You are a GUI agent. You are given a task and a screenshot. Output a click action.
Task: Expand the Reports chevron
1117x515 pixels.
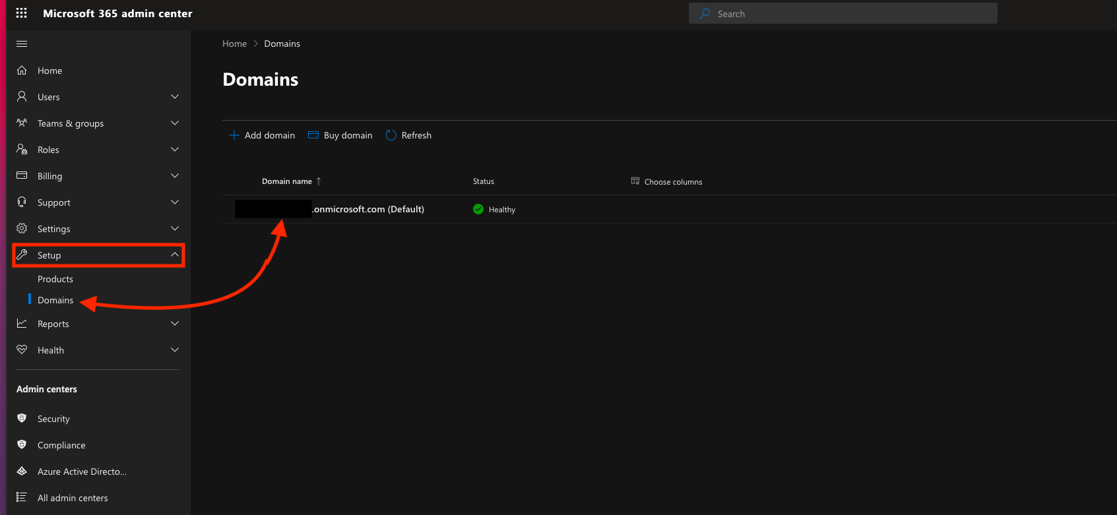(x=175, y=323)
